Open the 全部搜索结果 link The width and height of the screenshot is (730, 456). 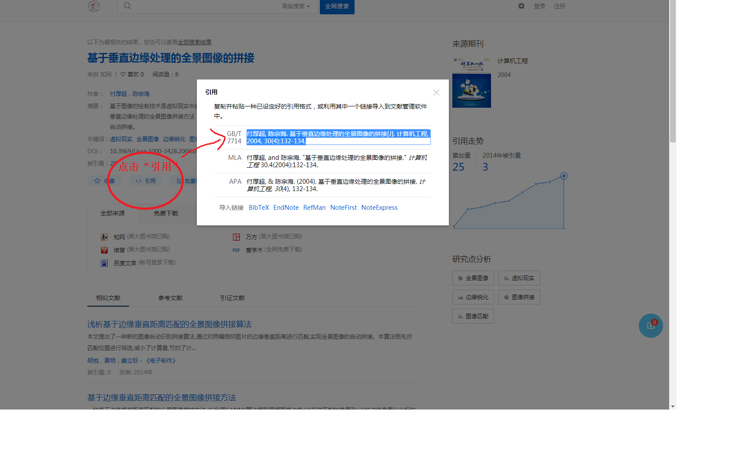[x=195, y=42]
